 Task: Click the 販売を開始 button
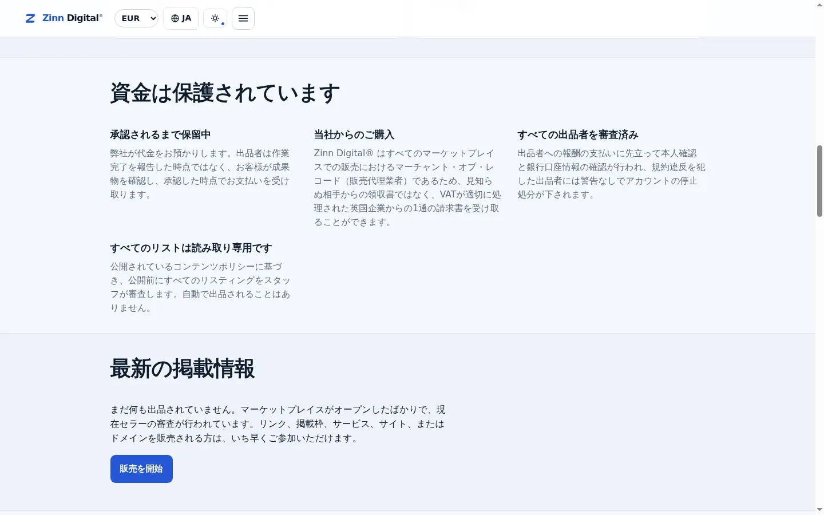tap(141, 469)
